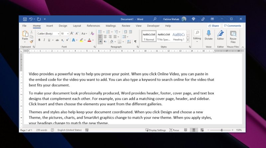Clear all formatting icon
Viewport: 266px width, 148px height.
(x=92, y=34)
